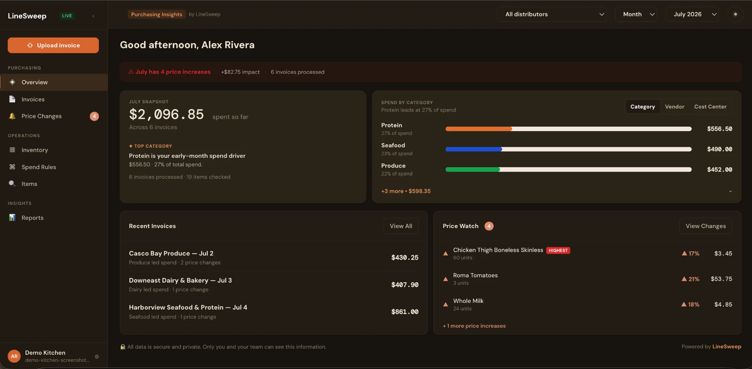Open the All distributors dropdown
752x369 pixels.
point(552,14)
